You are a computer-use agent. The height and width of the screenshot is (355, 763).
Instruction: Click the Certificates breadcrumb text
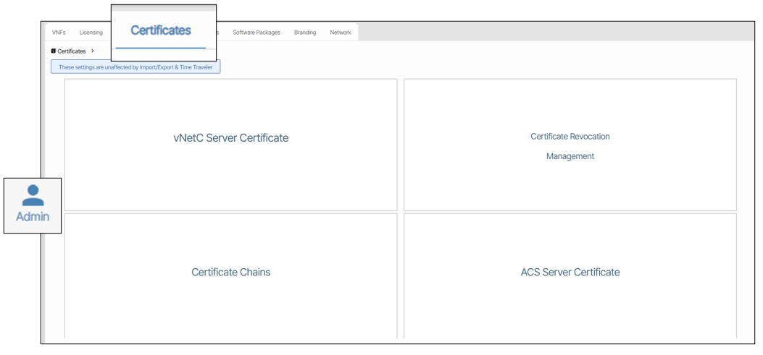click(x=72, y=51)
